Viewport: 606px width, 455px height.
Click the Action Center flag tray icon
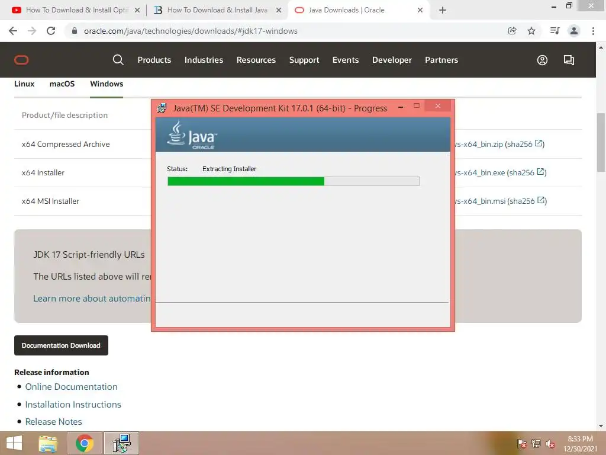(x=521, y=444)
